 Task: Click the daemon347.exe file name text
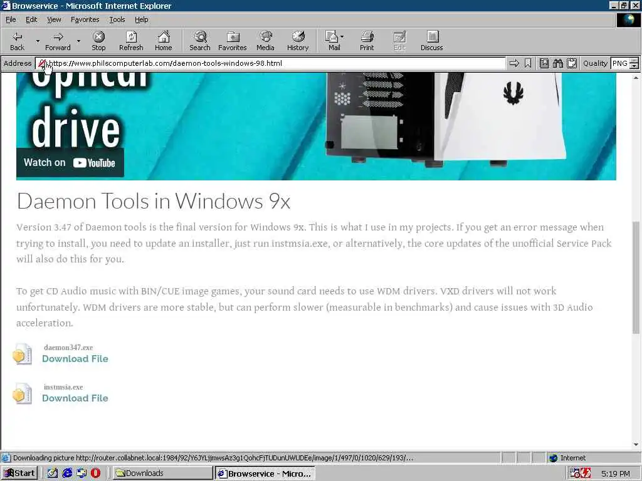[x=68, y=348]
